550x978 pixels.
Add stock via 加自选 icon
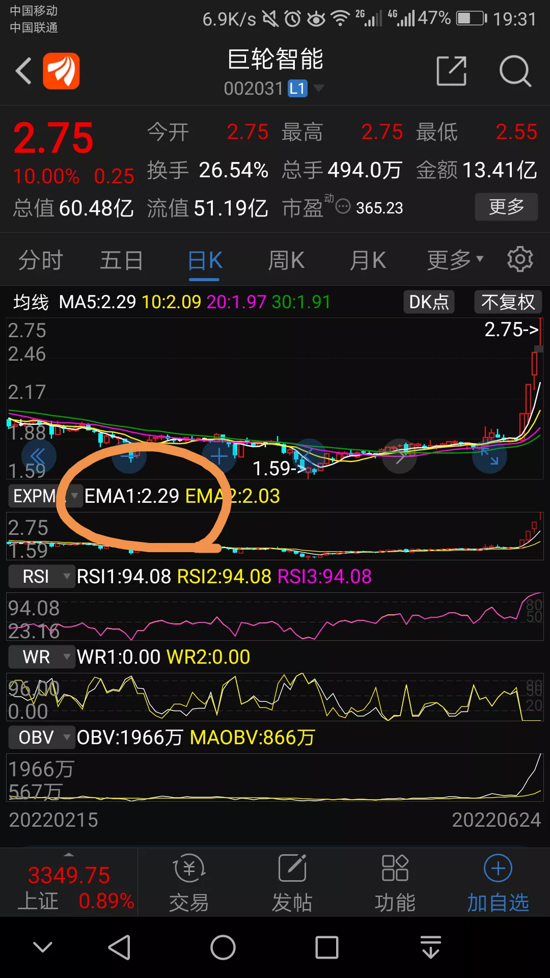tap(498, 883)
